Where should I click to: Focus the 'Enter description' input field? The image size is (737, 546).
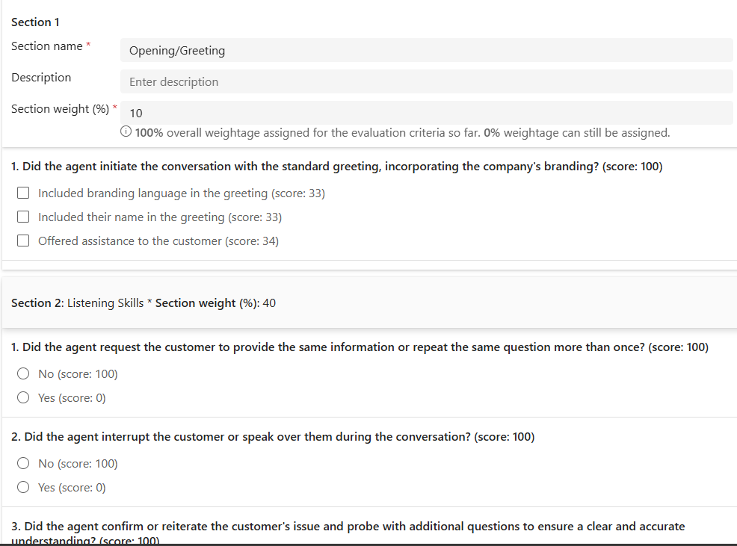pyautogui.click(x=426, y=82)
